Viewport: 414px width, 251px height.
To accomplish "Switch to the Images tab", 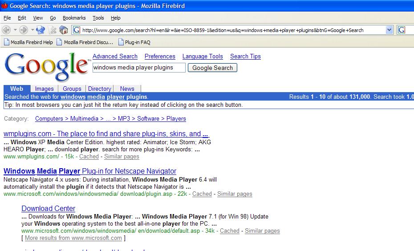I will (45, 89).
